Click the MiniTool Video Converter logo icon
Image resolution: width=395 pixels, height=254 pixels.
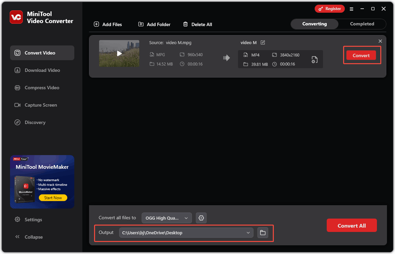[16, 17]
